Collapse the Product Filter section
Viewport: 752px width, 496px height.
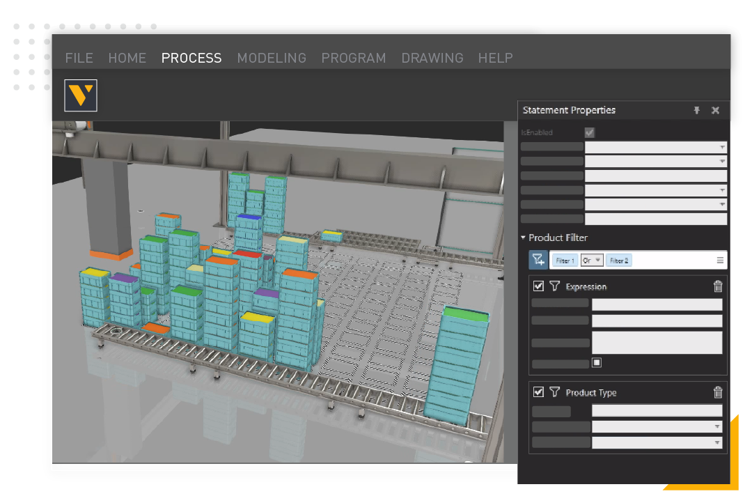(524, 238)
